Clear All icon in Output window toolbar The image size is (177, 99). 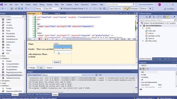click(96, 75)
